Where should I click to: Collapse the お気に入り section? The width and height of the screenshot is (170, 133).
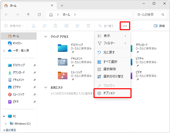click(x=46, y=88)
